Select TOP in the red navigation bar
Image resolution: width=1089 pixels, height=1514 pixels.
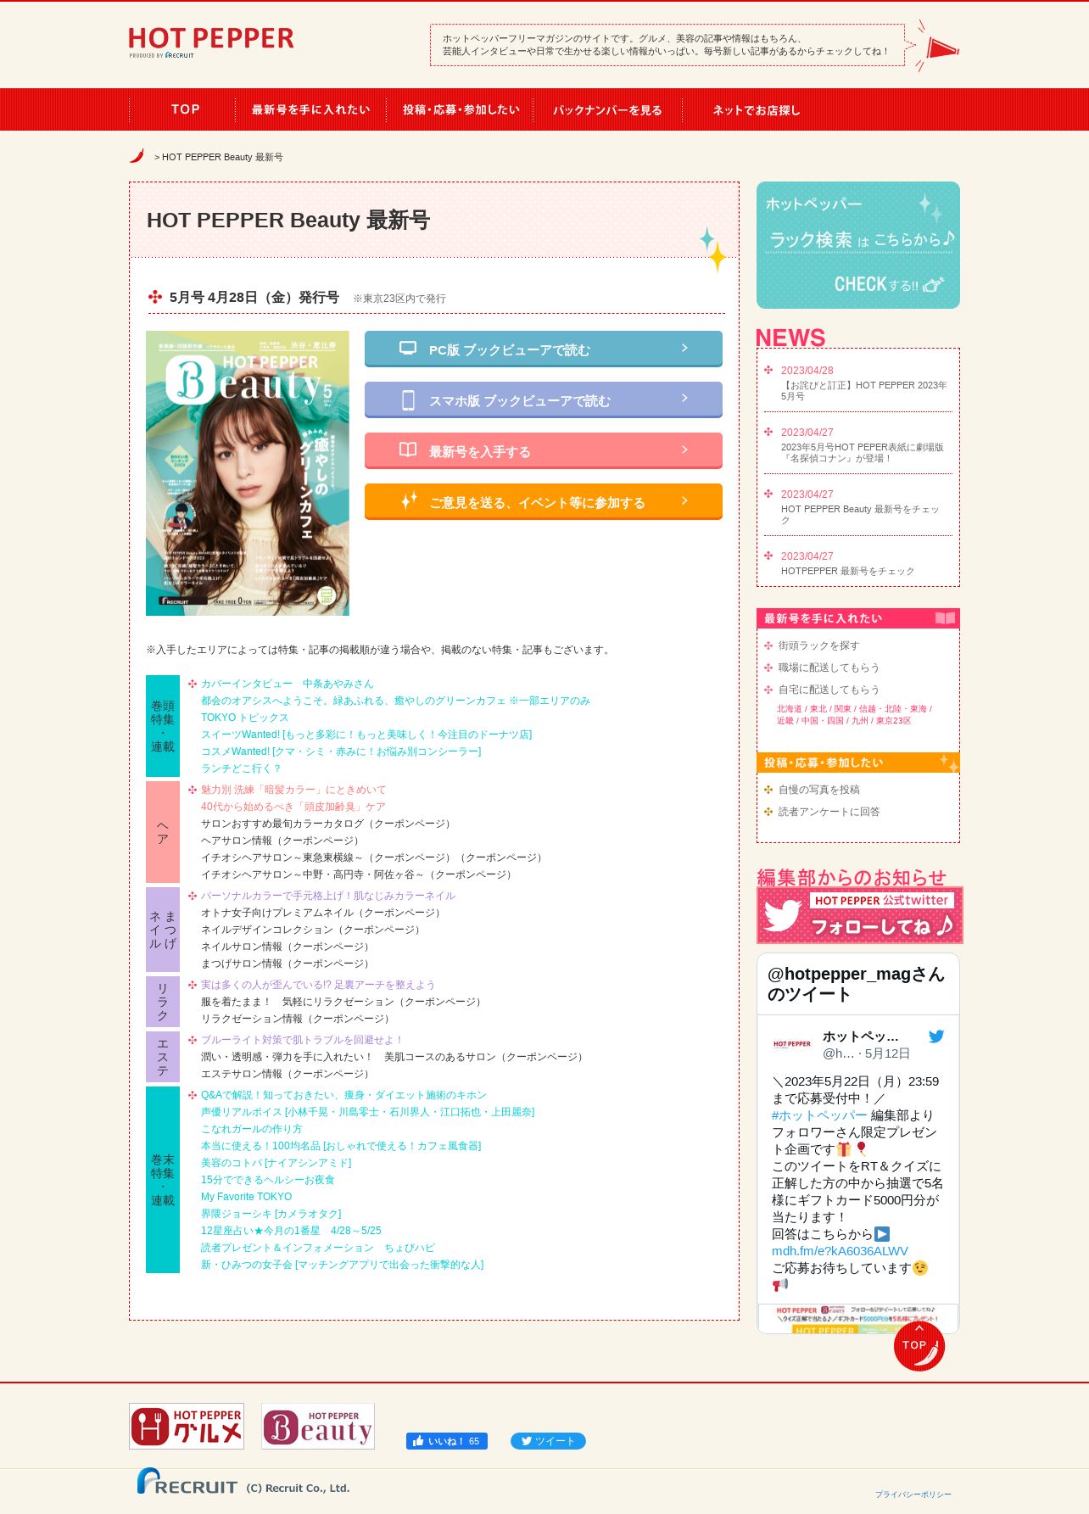(185, 109)
